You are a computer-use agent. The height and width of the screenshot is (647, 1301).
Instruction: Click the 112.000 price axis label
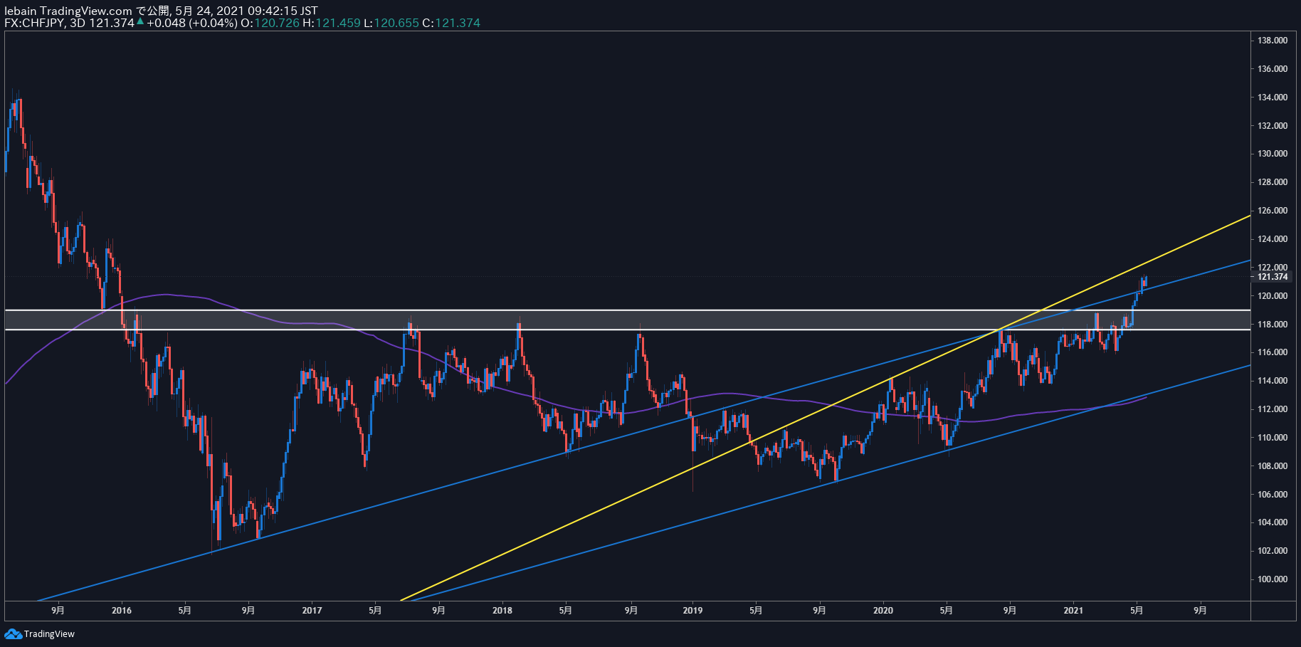(x=1273, y=409)
